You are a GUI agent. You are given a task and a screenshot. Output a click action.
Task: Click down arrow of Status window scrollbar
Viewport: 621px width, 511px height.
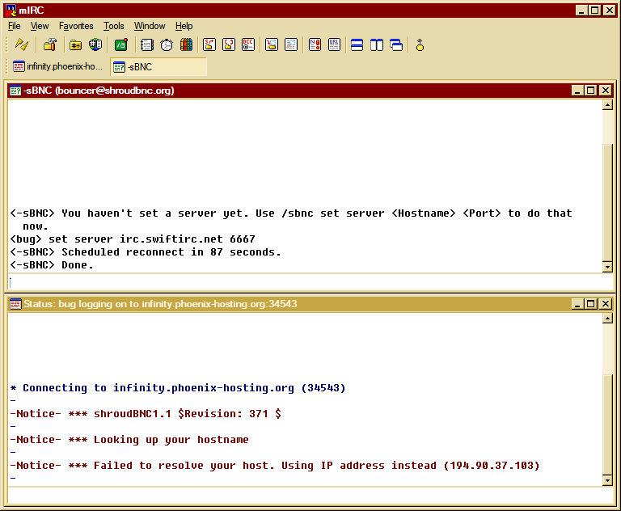click(x=607, y=480)
